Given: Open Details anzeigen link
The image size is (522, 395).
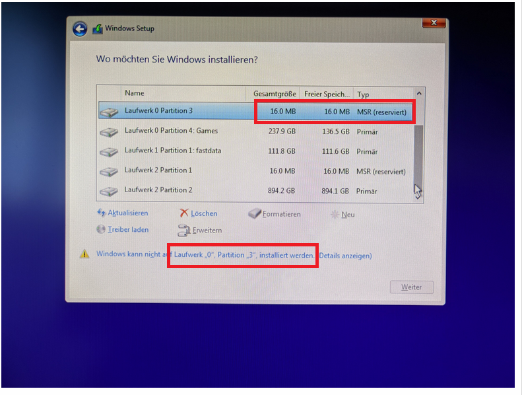Looking at the screenshot, I should tap(345, 256).
